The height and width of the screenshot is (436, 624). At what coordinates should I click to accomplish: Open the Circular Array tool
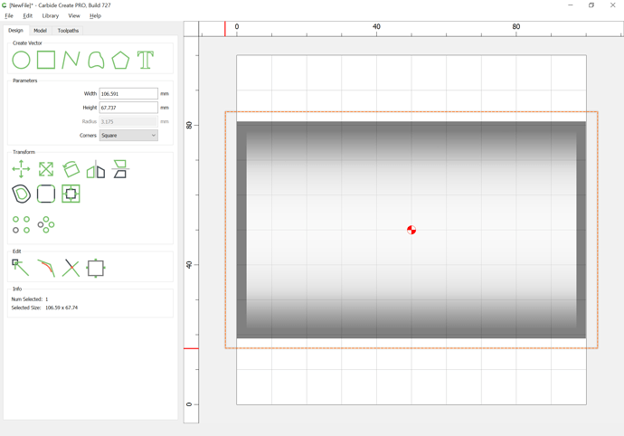pos(46,224)
